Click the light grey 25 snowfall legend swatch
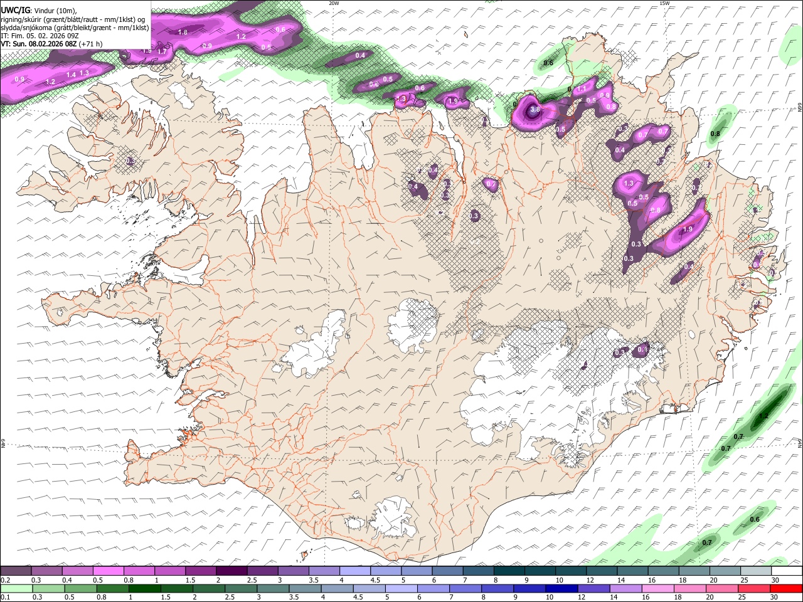The image size is (803, 602). [756, 571]
